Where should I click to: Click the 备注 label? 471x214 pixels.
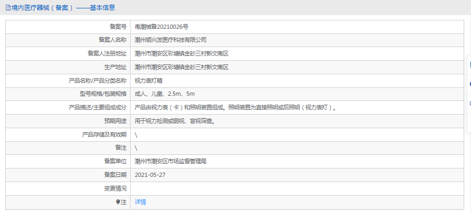pyautogui.click(x=121, y=148)
